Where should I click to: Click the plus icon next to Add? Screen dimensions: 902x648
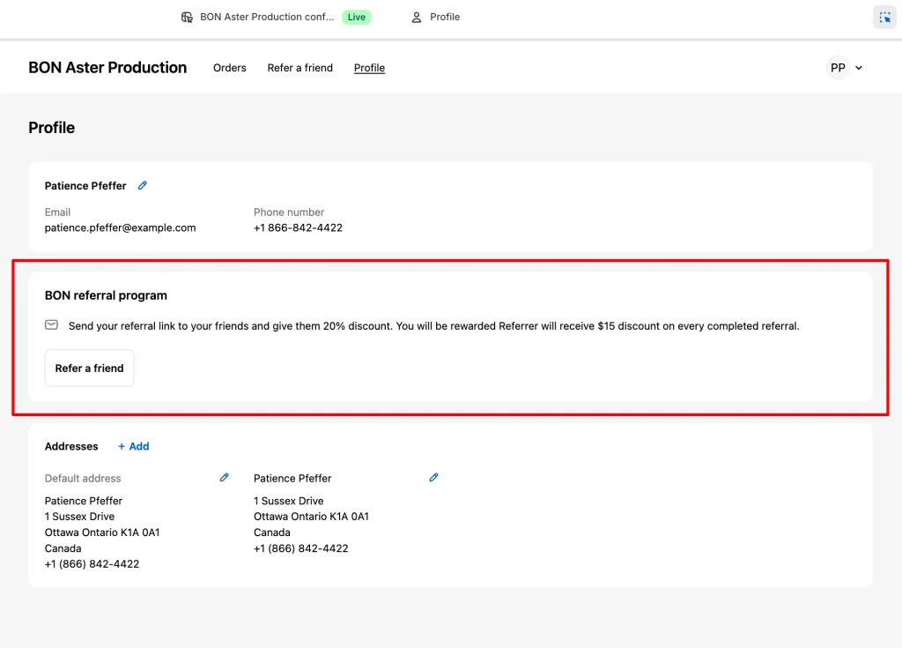click(x=122, y=446)
